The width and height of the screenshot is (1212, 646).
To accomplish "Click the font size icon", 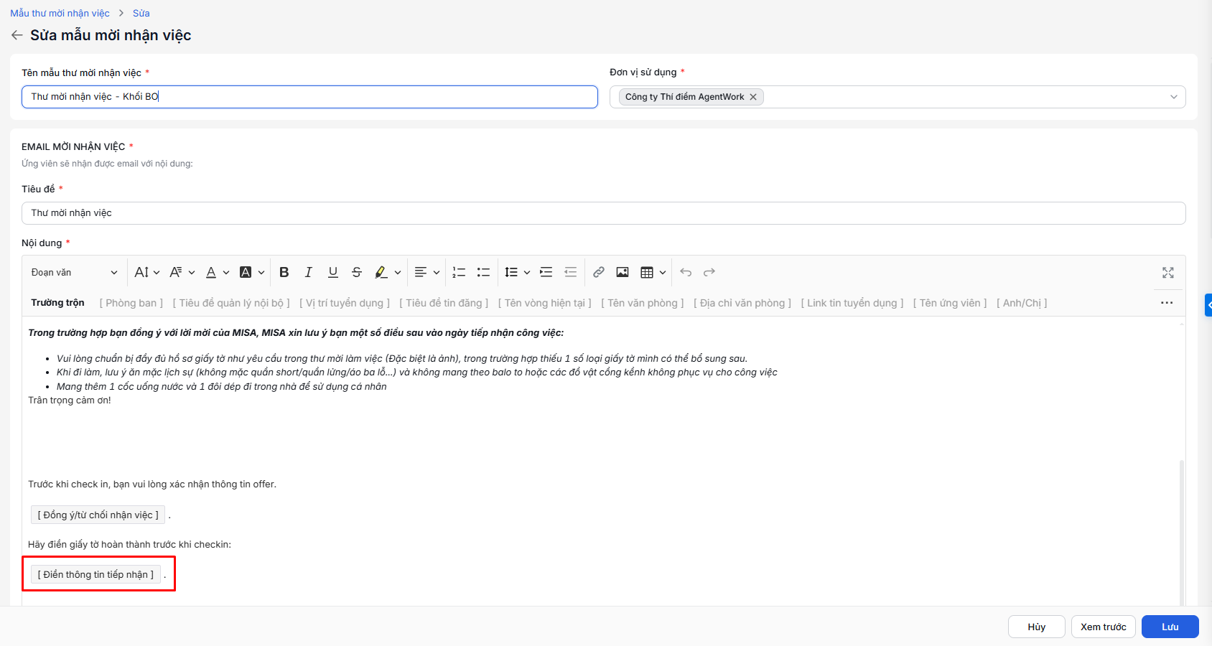I will tap(141, 272).
